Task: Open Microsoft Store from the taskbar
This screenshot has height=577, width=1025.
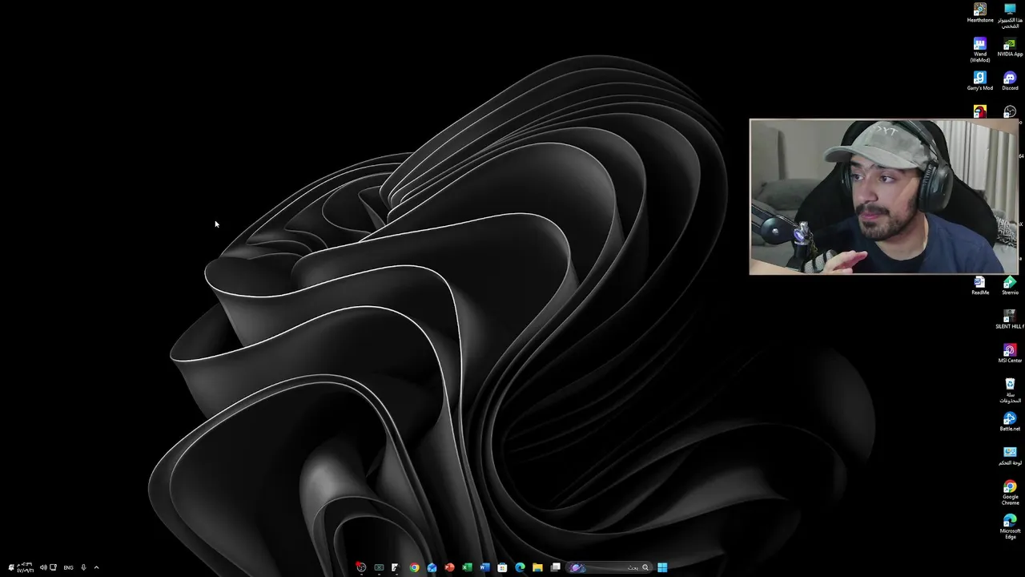Action: [502, 567]
